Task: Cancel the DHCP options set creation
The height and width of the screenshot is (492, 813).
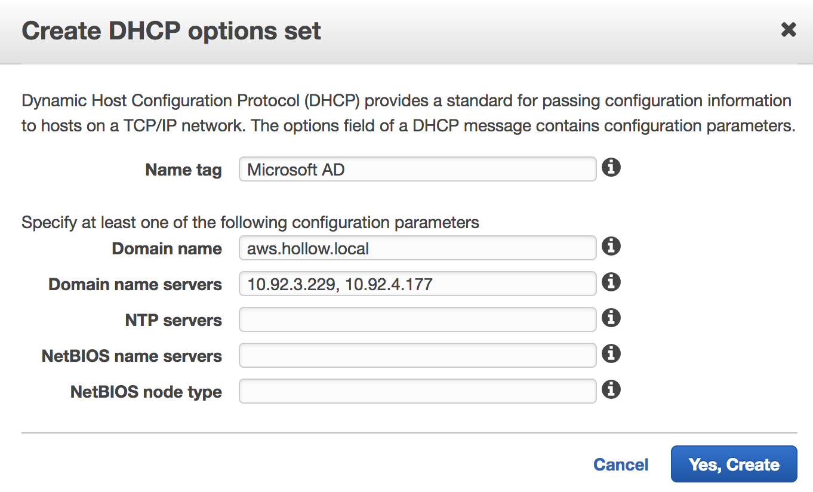Action: (x=621, y=465)
